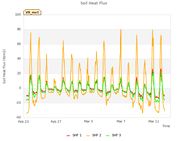Viewport: 188px width, 141px height.
Task: Click the Mar 7 x-axis label
Action: 121,121
